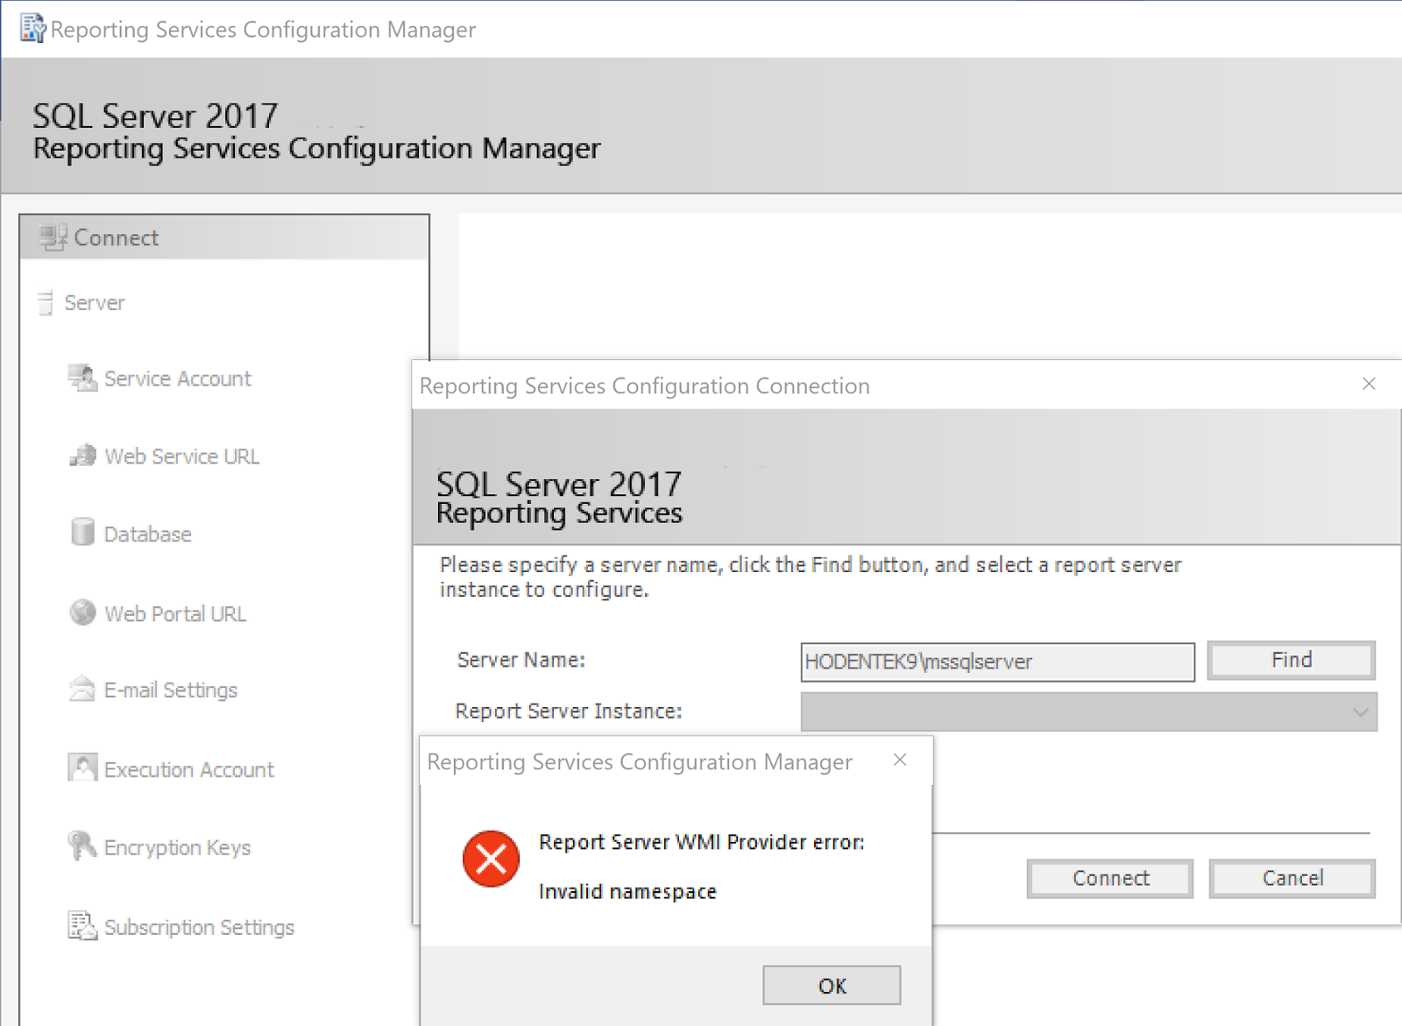
Task: Click the Find button
Action: [x=1291, y=660]
